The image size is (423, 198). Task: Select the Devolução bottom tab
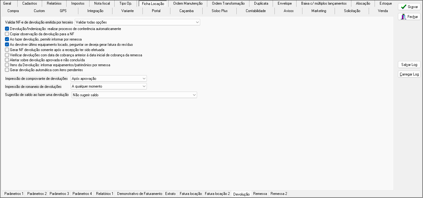pyautogui.click(x=241, y=194)
